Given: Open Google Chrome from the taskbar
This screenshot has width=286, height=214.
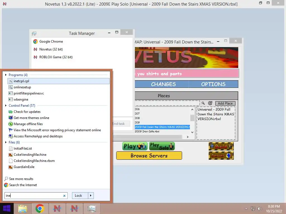Looking at the screenshot, I should point(40,208).
